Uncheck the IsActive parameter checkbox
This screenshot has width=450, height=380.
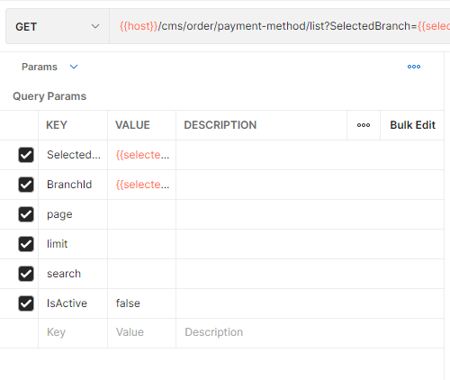tap(26, 303)
